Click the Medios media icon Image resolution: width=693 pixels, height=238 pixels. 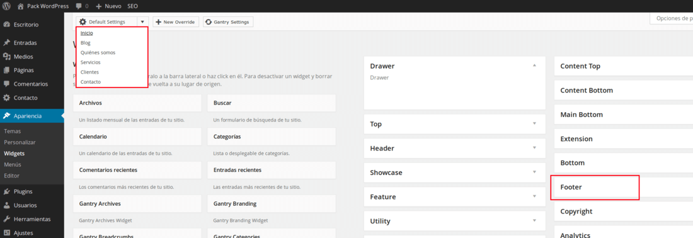click(7, 57)
